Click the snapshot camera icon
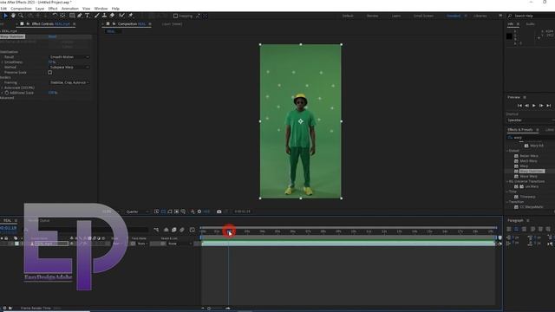555x312 pixels. click(x=219, y=211)
